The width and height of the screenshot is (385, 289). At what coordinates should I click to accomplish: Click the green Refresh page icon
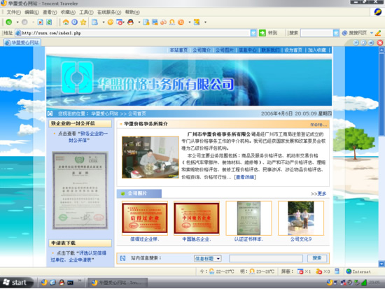(x=49, y=22)
